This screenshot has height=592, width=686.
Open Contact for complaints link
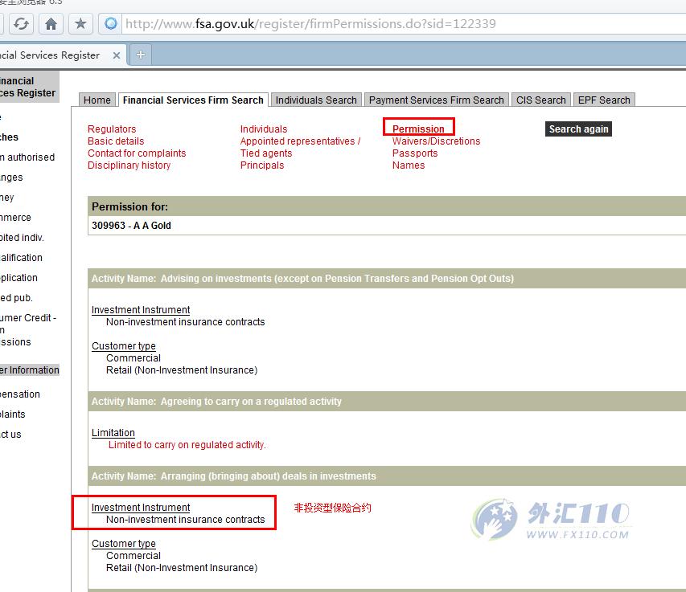click(137, 153)
